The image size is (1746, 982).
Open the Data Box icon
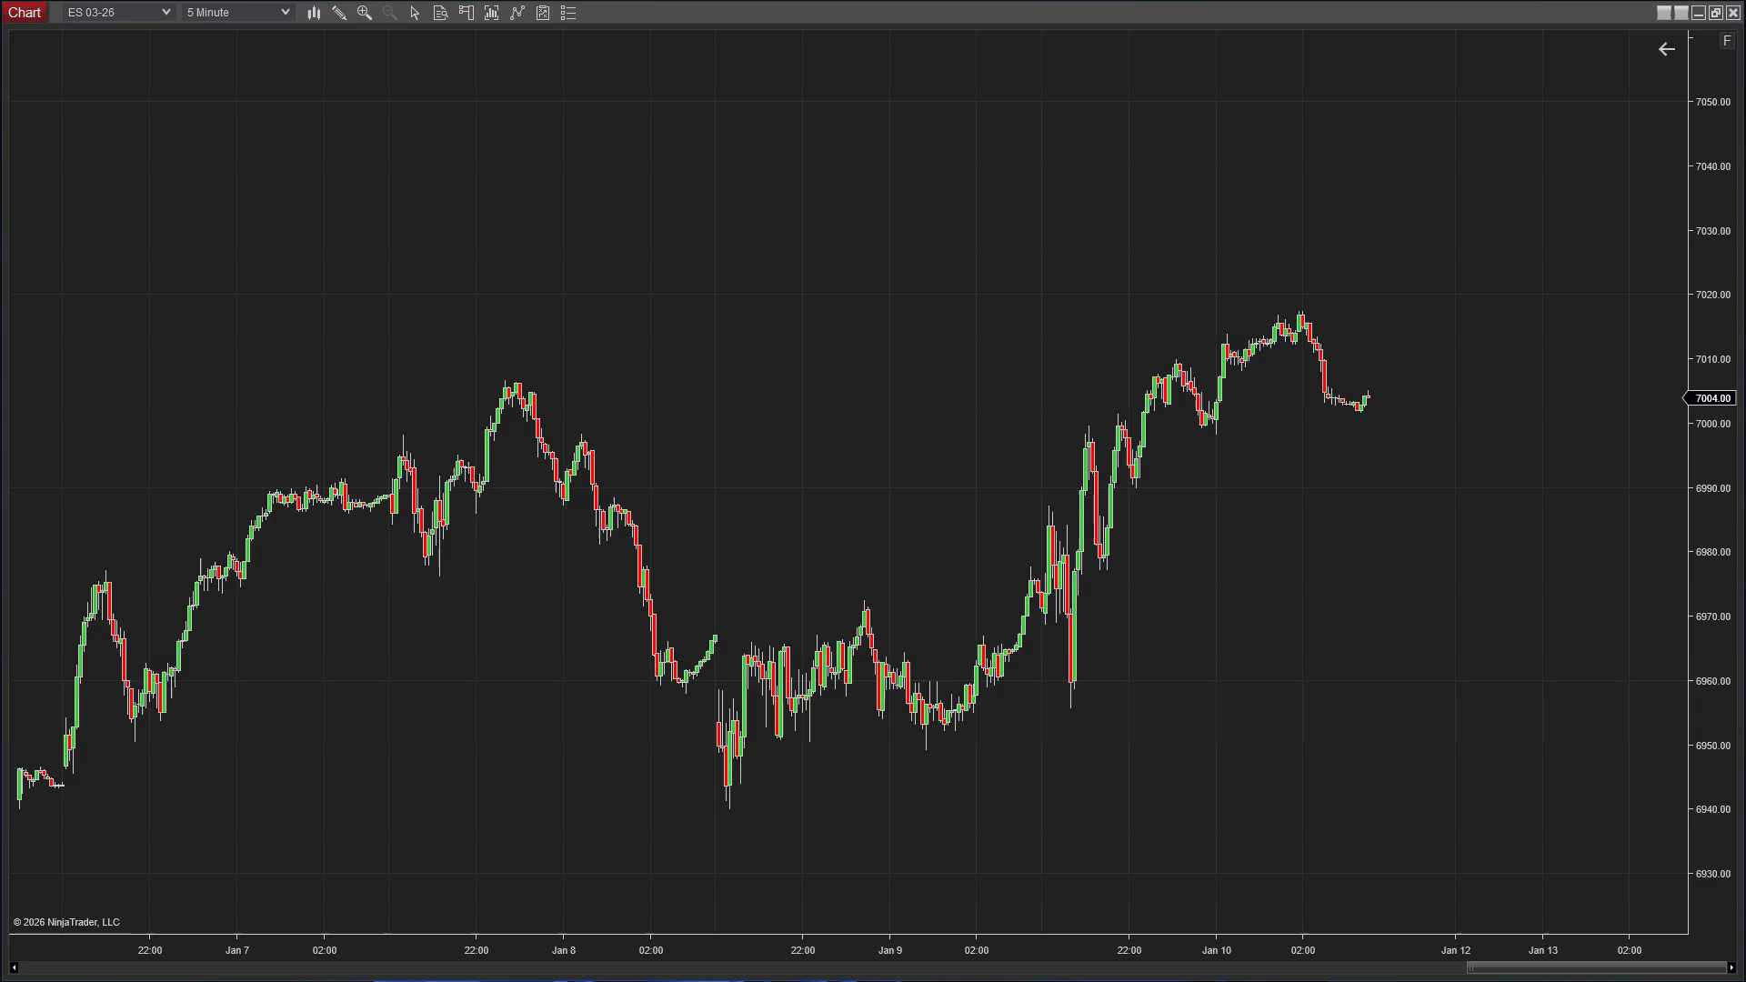coord(440,13)
